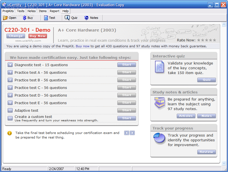
Task: Click the red Buy Now button
Action: pyautogui.click(x=38, y=36)
